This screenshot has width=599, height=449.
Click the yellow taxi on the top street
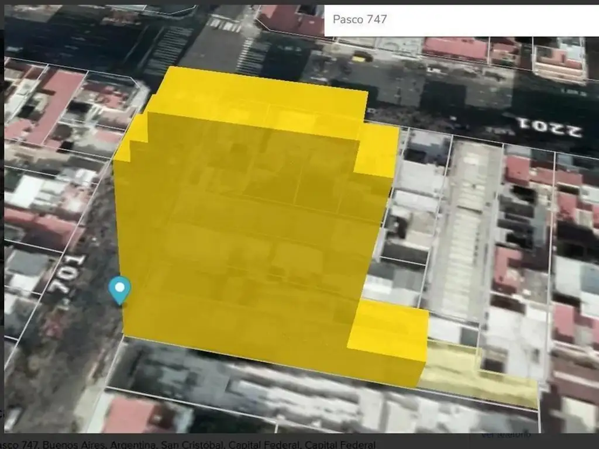(362, 56)
